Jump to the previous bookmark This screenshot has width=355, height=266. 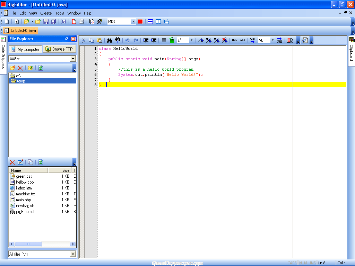pos(217,40)
